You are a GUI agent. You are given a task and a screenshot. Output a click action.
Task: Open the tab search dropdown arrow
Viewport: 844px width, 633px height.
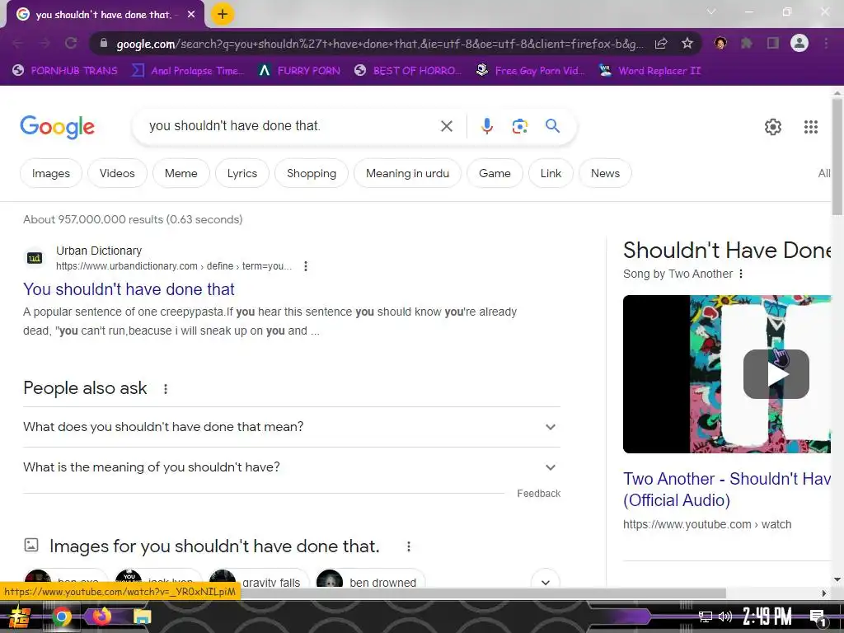click(x=711, y=12)
